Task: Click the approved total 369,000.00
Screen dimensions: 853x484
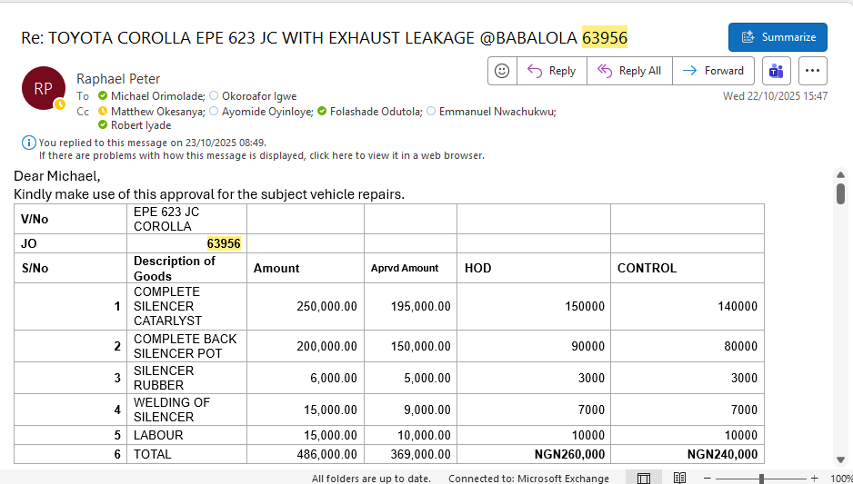Action: (411, 454)
